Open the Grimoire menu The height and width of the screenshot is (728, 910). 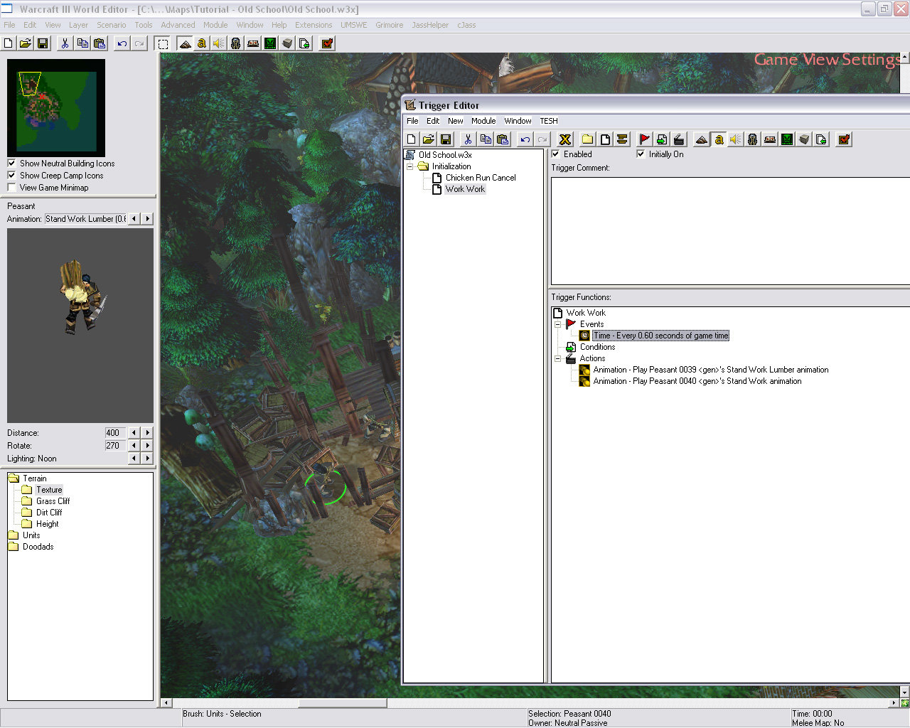390,25
